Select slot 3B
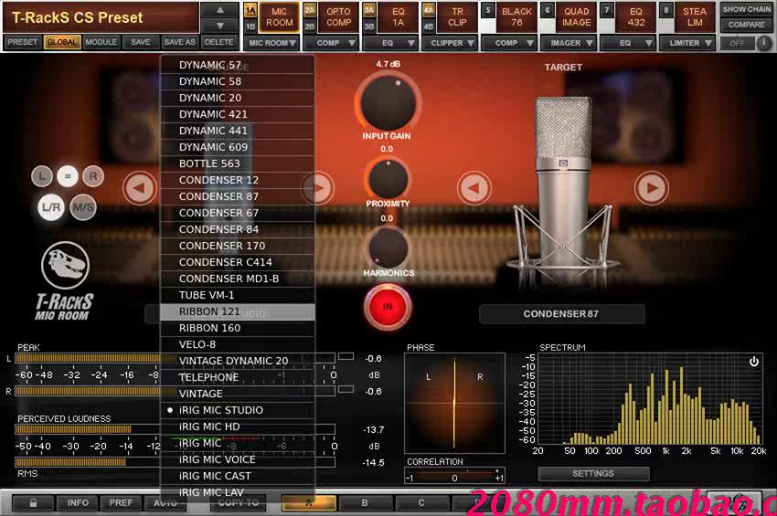The height and width of the screenshot is (516, 777). tap(369, 26)
